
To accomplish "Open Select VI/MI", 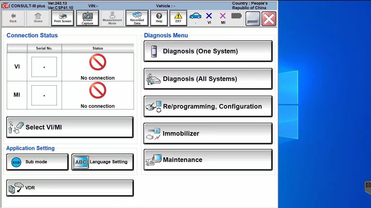I will [x=70, y=127].
